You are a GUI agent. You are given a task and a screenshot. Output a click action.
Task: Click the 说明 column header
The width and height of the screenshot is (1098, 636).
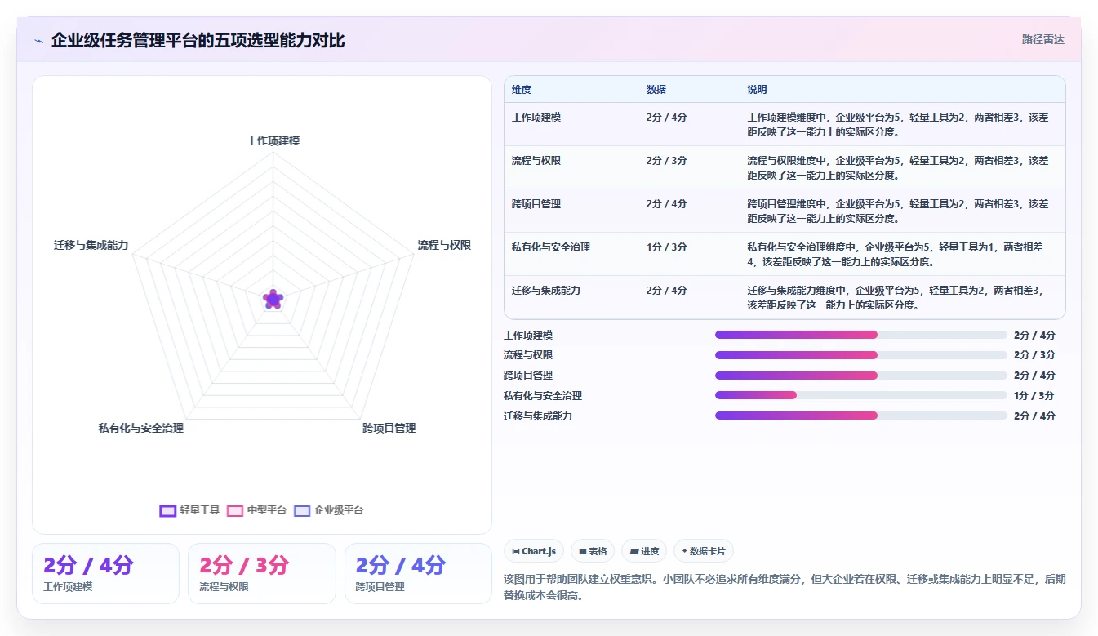[x=757, y=90]
